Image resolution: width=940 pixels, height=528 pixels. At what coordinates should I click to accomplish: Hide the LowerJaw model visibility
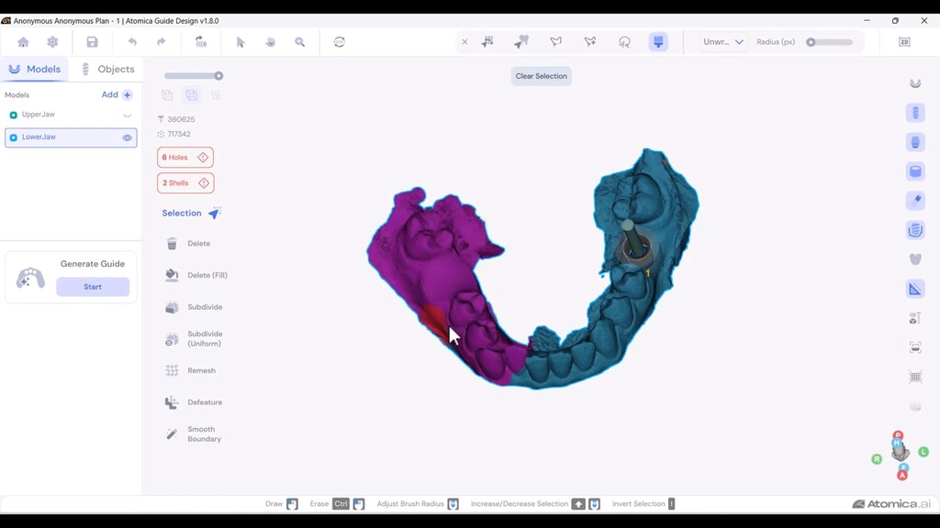point(127,137)
